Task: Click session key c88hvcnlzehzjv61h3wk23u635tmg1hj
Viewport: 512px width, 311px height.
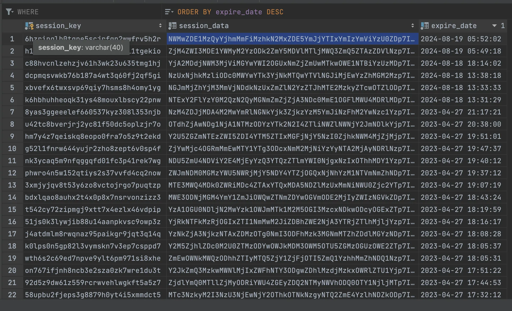Action: click(93, 63)
